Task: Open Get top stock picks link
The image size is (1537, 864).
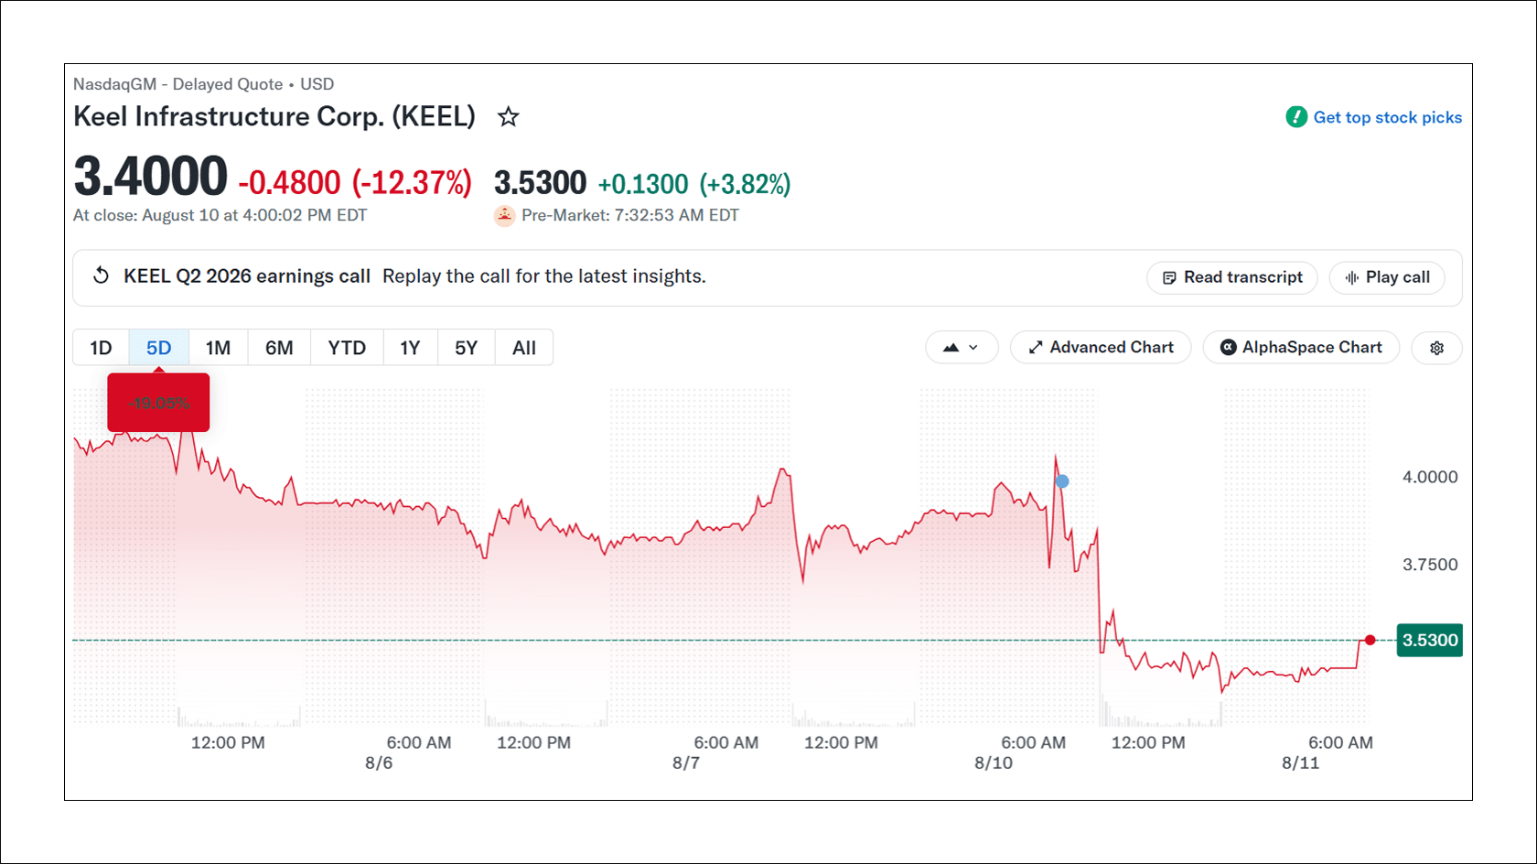Action: click(x=1387, y=117)
